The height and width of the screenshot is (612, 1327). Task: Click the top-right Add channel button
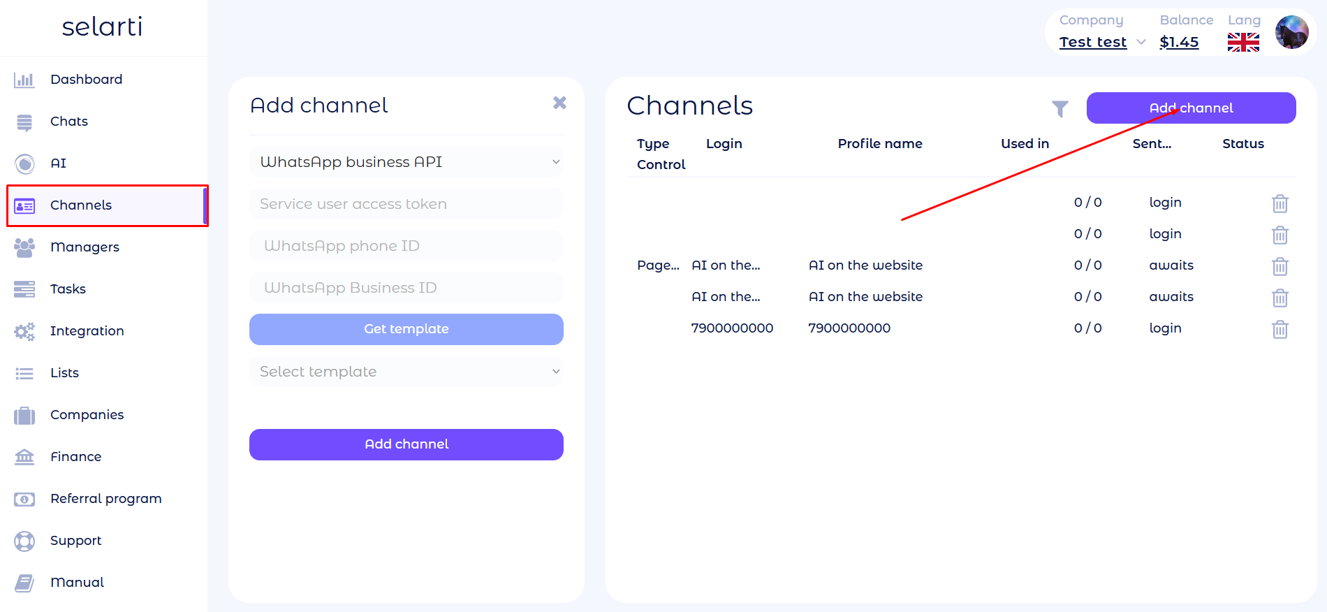click(x=1191, y=108)
